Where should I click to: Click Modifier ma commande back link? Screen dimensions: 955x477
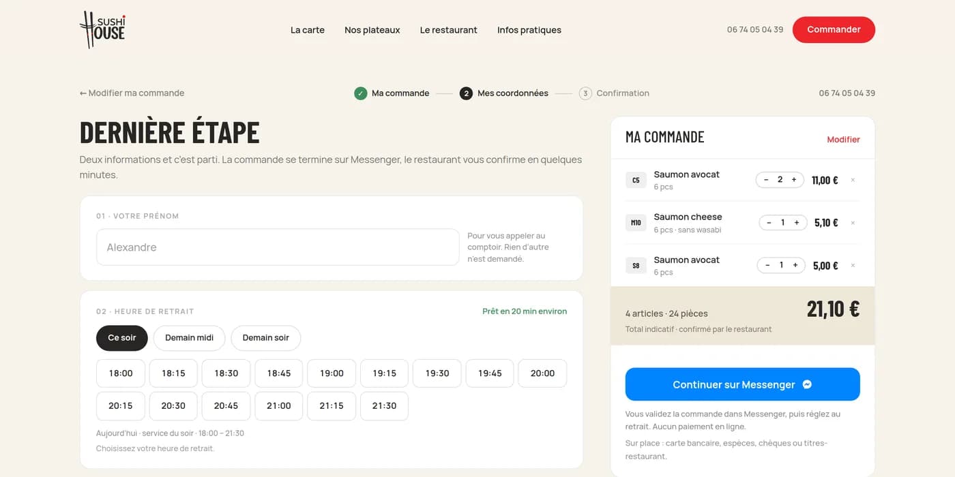132,93
